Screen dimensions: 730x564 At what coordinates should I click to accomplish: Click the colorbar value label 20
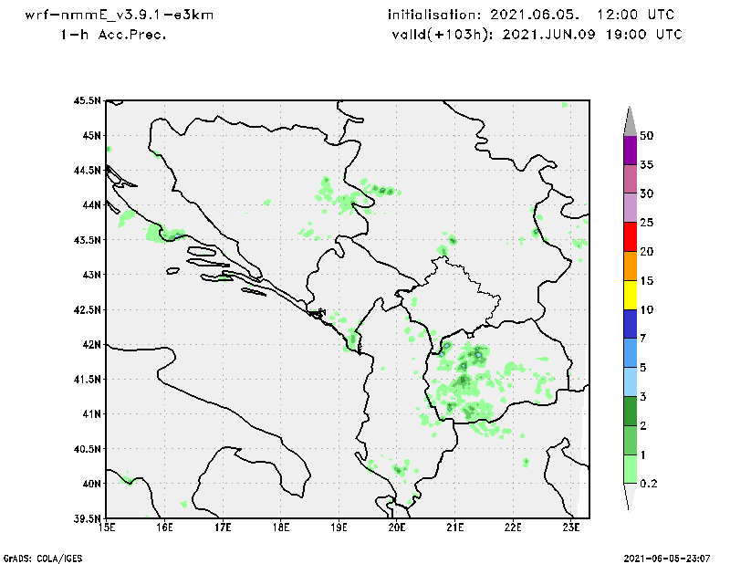pos(647,252)
